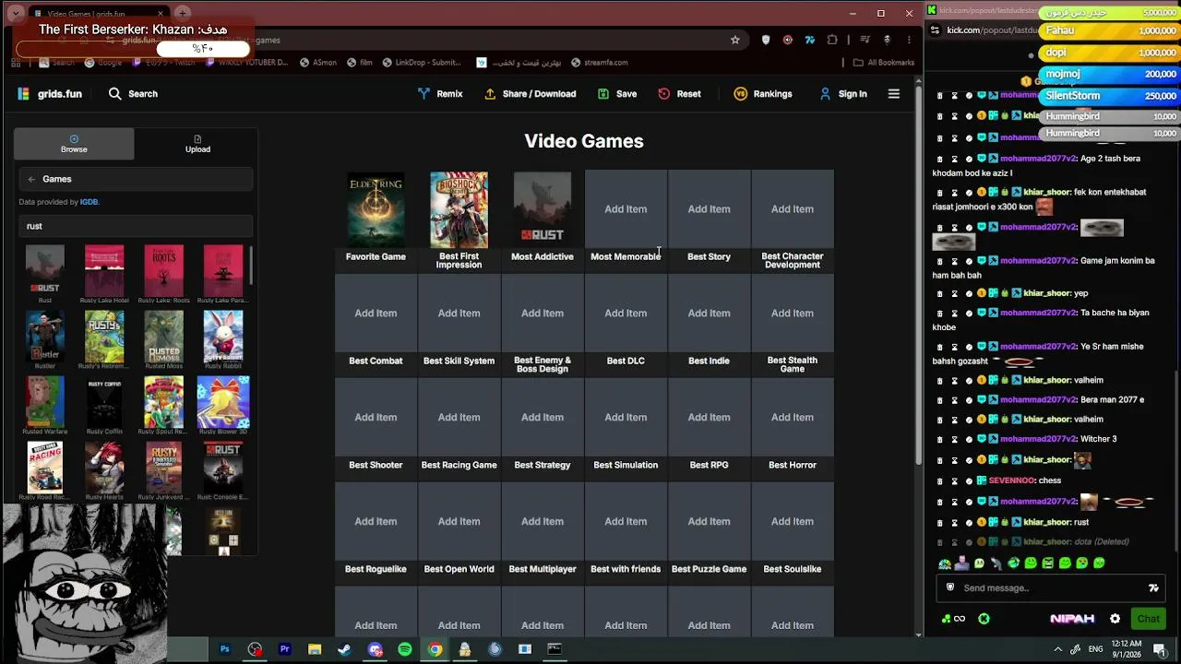Bookmark this page with the star icon
1181x664 pixels.
point(734,40)
